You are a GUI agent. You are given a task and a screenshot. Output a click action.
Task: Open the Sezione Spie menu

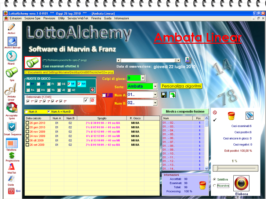[x=32, y=18]
